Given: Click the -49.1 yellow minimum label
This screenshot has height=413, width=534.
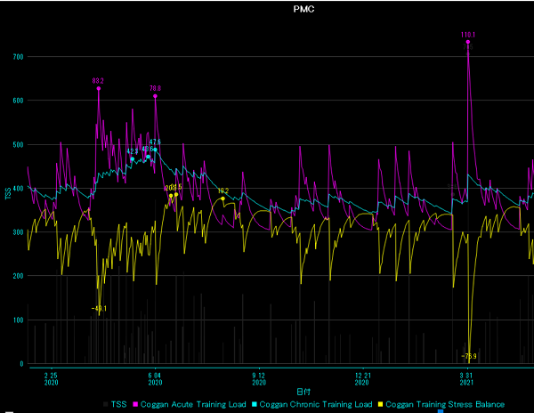Looking at the screenshot, I should pos(99,309).
